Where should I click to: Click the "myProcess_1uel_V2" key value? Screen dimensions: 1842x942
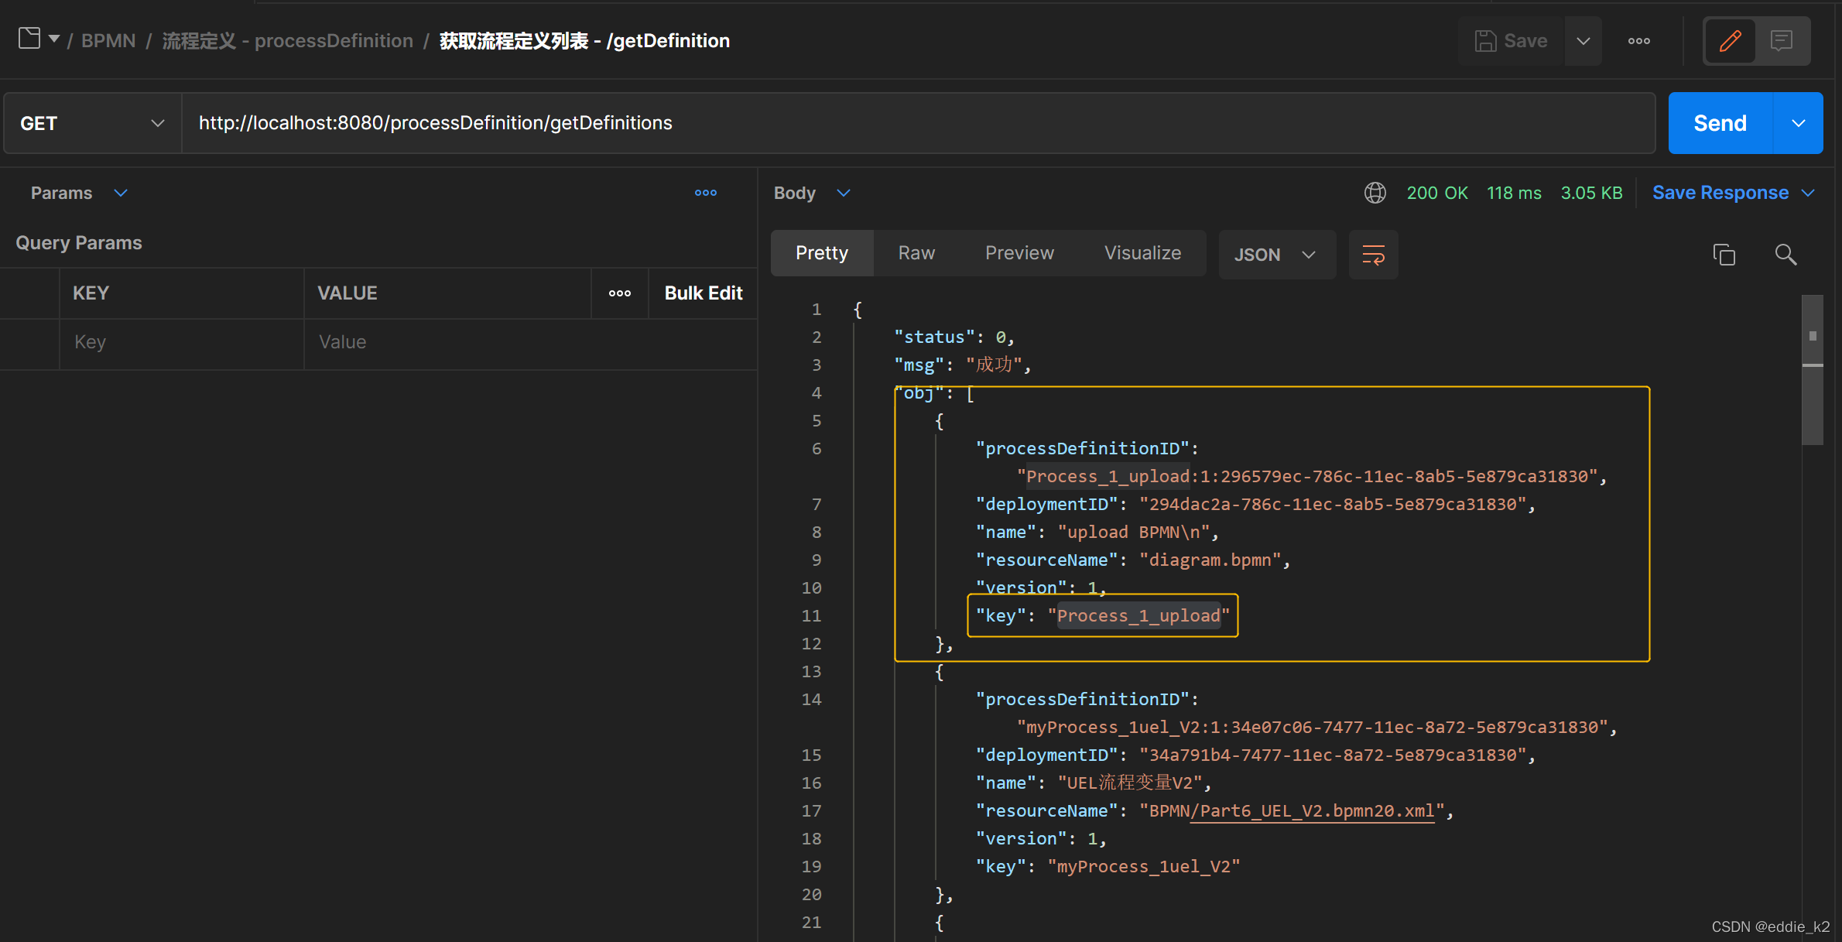1144,866
